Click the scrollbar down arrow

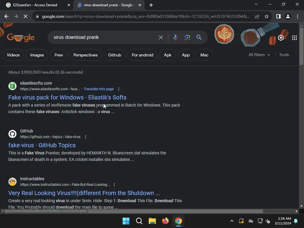301,206
